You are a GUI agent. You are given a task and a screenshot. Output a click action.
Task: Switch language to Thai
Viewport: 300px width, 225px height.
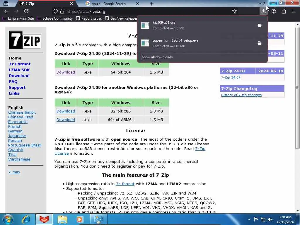tap(12, 154)
